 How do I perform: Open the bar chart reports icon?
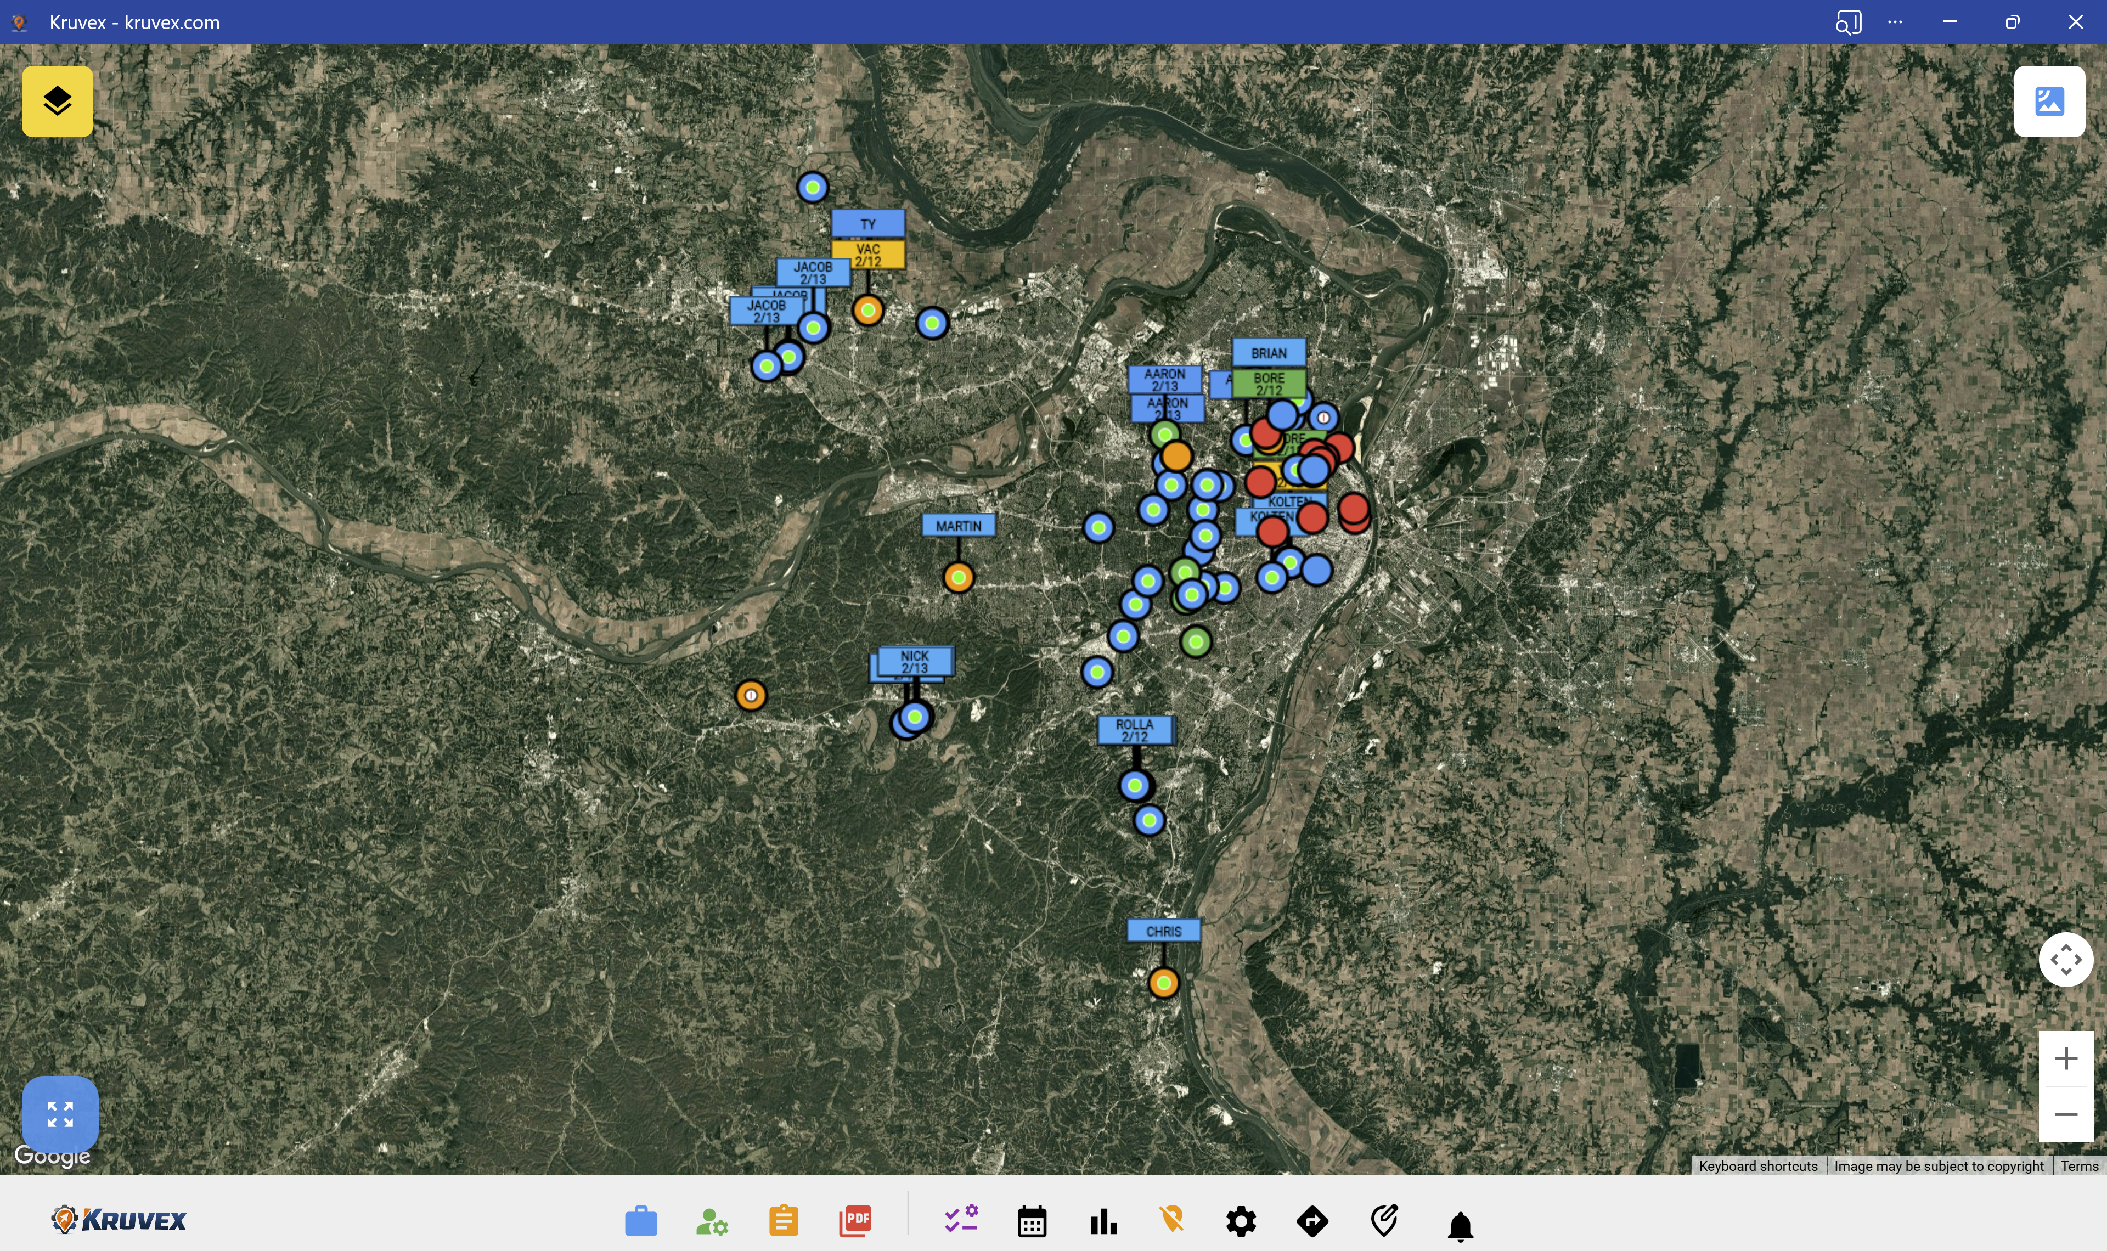click(1103, 1221)
